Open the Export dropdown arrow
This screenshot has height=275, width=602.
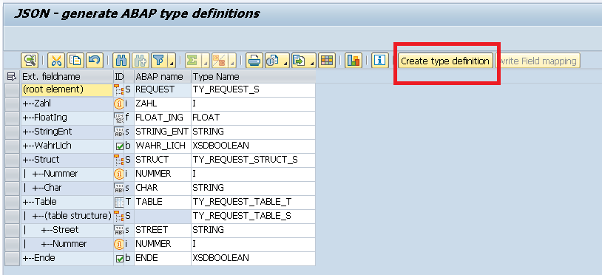[312, 61]
